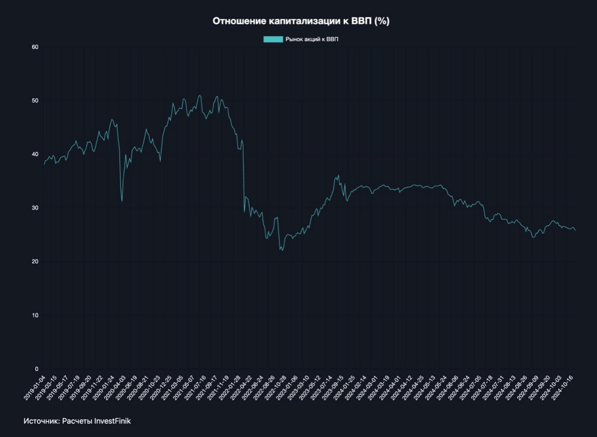Click the x-axis date 2022-10-28
The width and height of the screenshot is (597, 437).
pyautogui.click(x=275, y=388)
